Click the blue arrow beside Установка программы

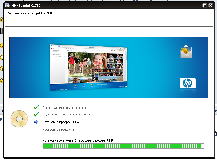(36, 122)
